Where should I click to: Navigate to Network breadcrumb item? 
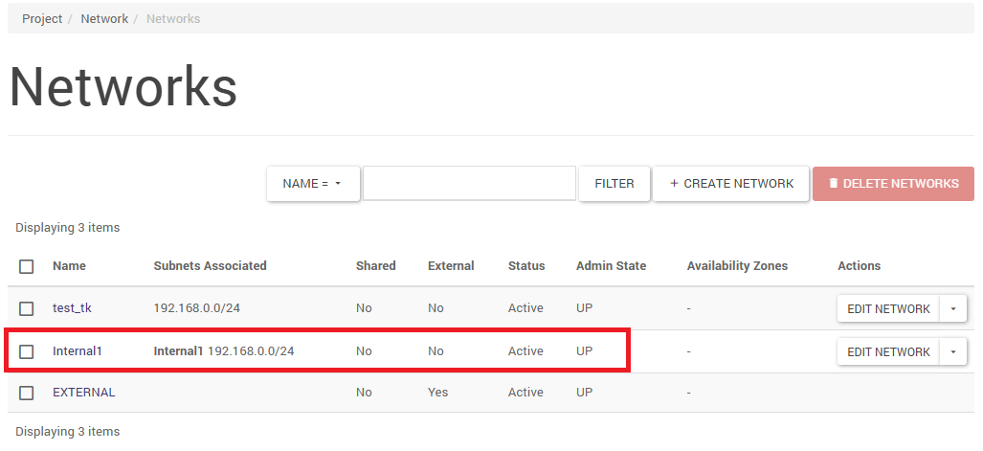(104, 19)
